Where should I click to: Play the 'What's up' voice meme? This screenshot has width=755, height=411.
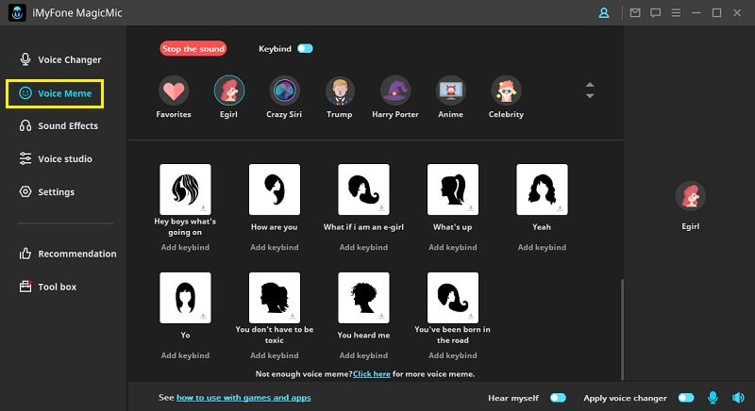(x=453, y=189)
